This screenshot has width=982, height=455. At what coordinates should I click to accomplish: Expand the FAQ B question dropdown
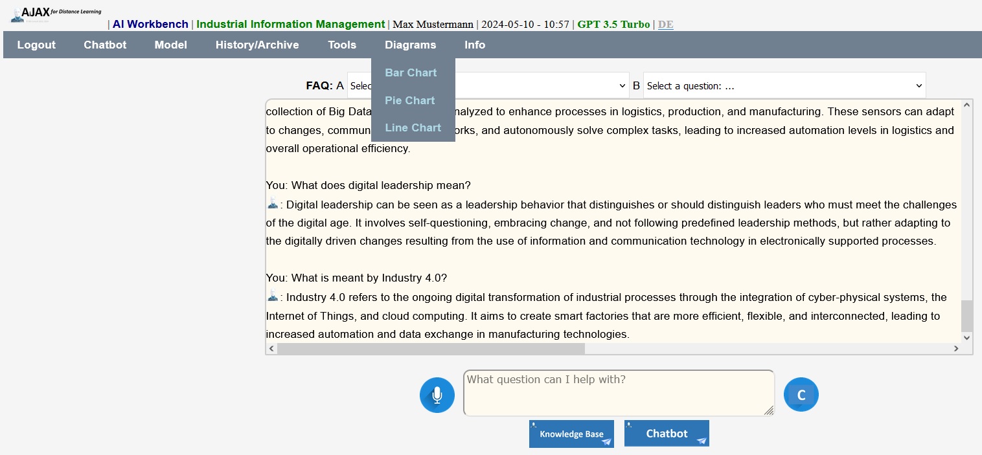pyautogui.click(x=784, y=85)
